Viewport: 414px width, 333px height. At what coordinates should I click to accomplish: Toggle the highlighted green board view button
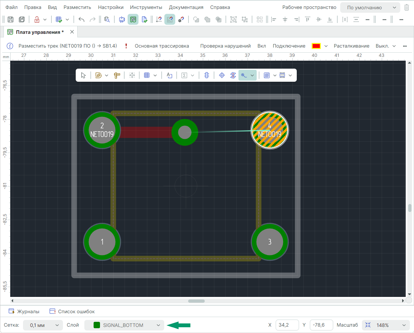pos(133,19)
